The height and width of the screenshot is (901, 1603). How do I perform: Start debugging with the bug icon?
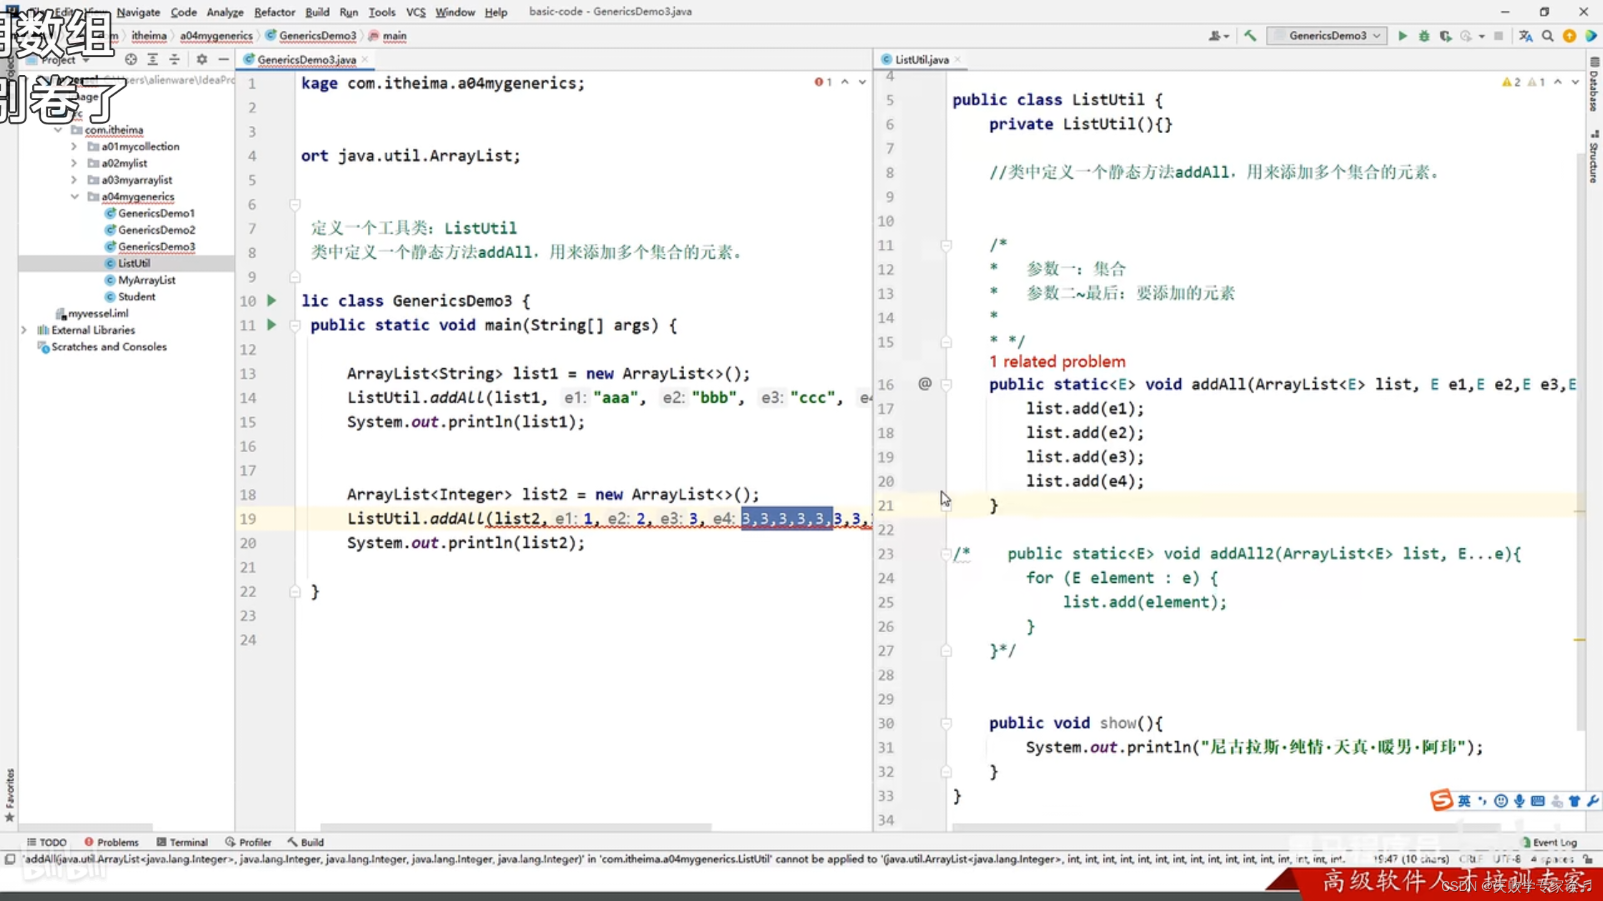1423,36
